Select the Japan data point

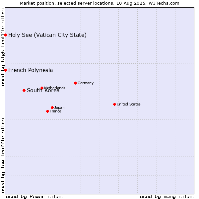52,107
